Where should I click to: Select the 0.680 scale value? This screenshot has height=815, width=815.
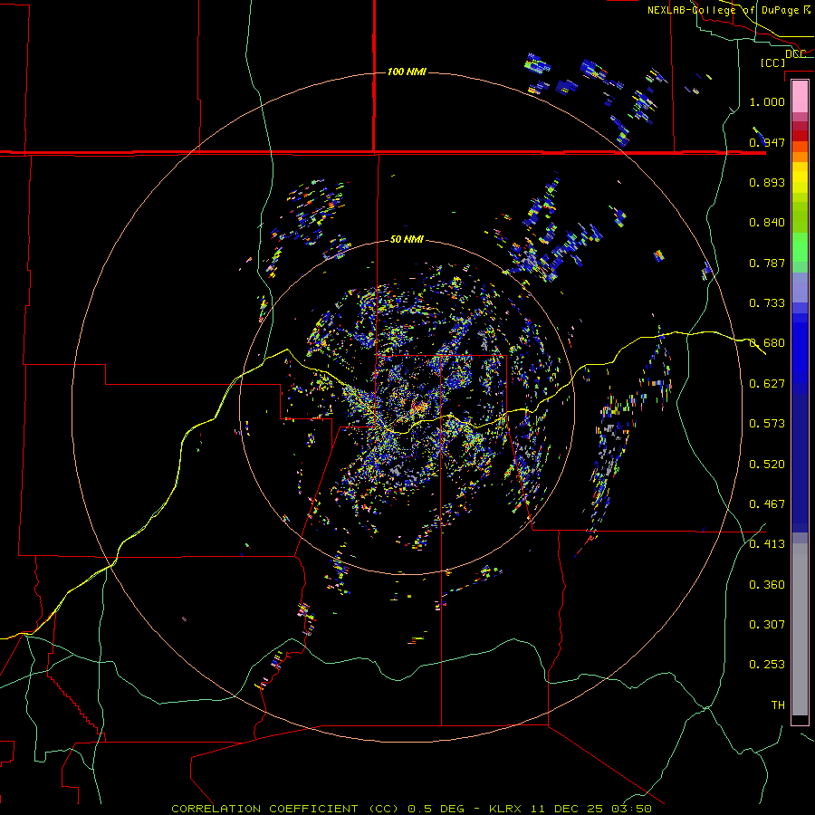(767, 343)
